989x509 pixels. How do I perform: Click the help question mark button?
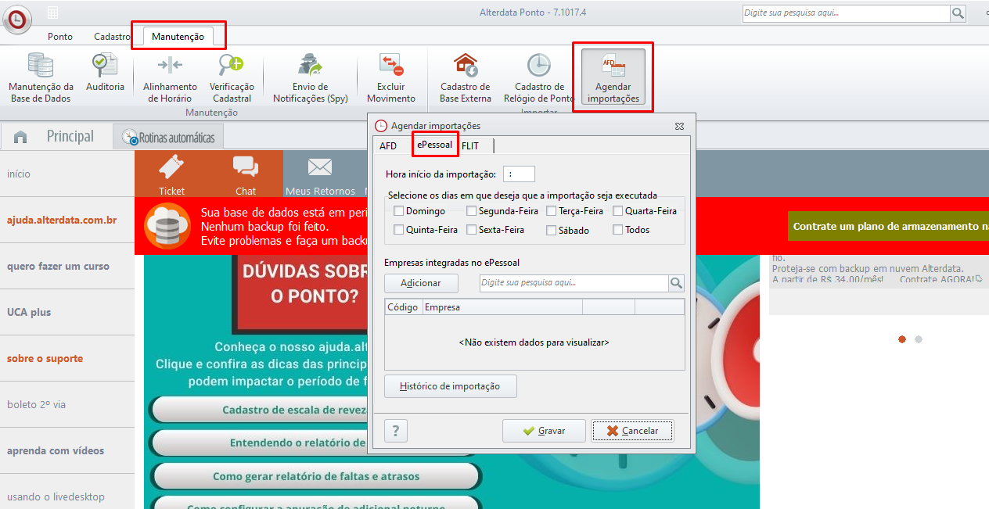pos(396,431)
